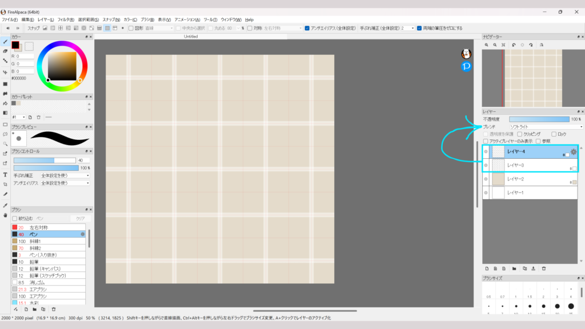Click the gear icon on レイヤー4
This screenshot has height=329, width=585.
(574, 152)
